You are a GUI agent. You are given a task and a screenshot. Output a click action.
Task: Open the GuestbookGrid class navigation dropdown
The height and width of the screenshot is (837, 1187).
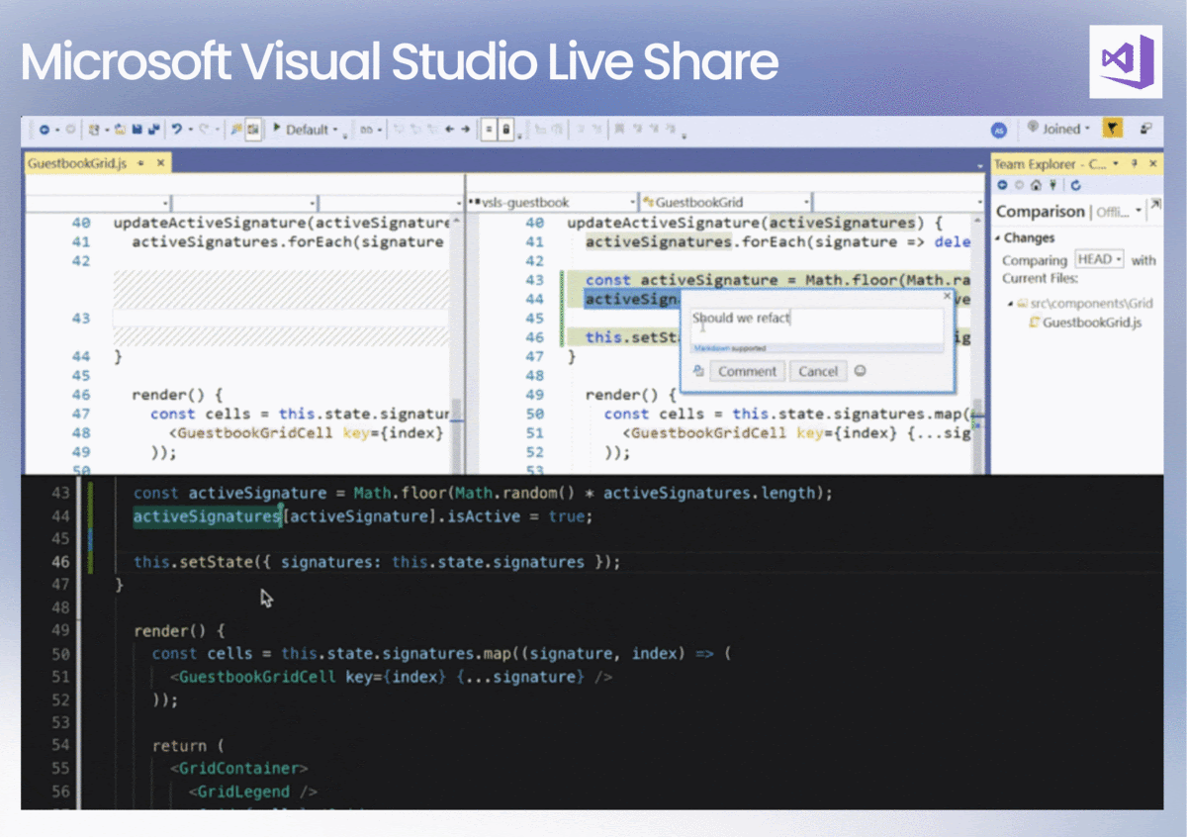(x=724, y=202)
